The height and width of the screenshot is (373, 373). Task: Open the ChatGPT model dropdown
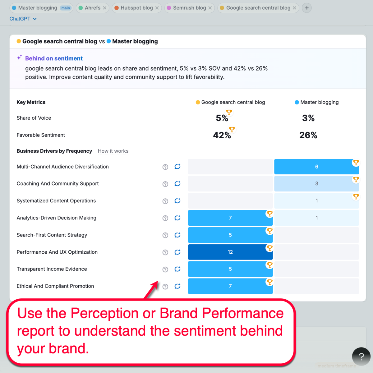click(x=23, y=19)
